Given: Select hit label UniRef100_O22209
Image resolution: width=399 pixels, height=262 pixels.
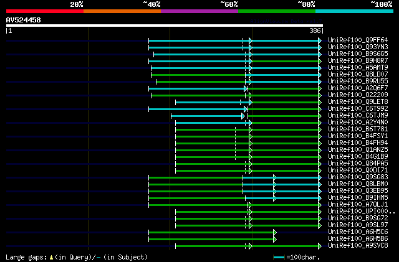Looking at the screenshot, I should (x=358, y=95).
